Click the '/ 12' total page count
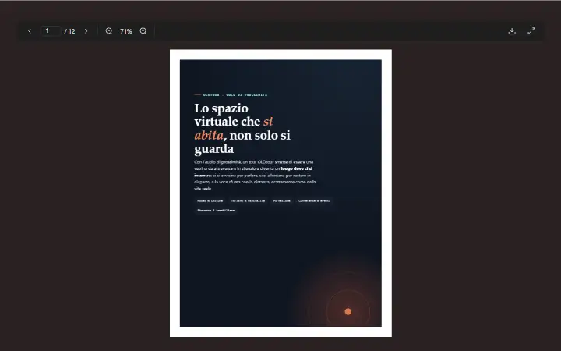The image size is (561, 351). 70,31
